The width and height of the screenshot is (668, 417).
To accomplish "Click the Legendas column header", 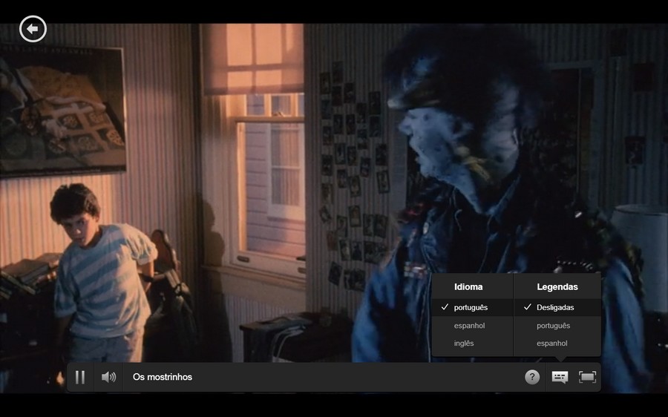I will 557,286.
